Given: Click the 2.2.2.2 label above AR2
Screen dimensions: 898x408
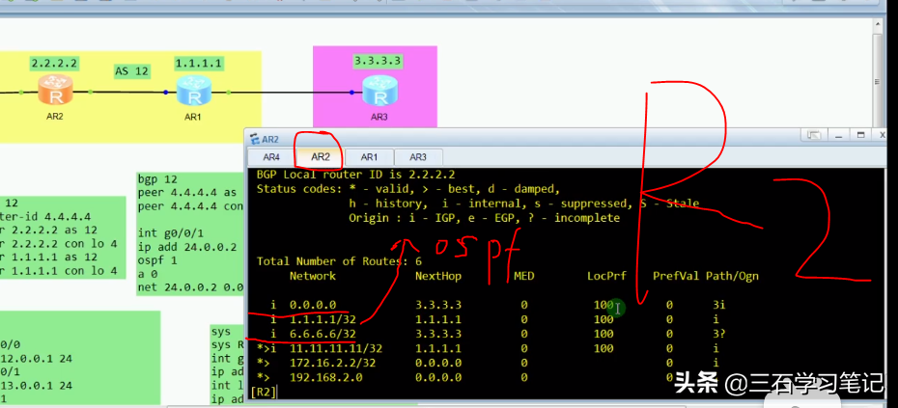Looking at the screenshot, I should pos(54,64).
